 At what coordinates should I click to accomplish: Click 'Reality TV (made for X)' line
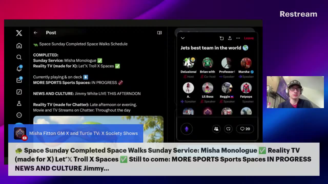[x=76, y=66]
